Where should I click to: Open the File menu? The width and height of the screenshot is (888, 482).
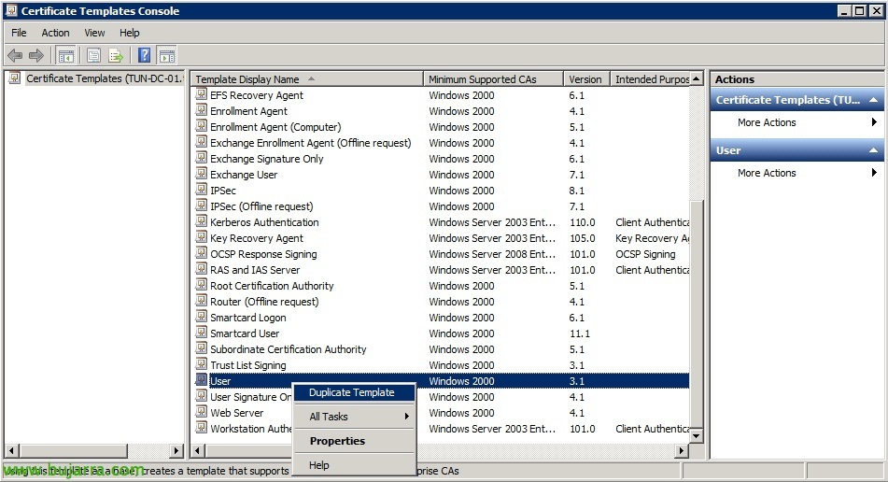click(19, 33)
